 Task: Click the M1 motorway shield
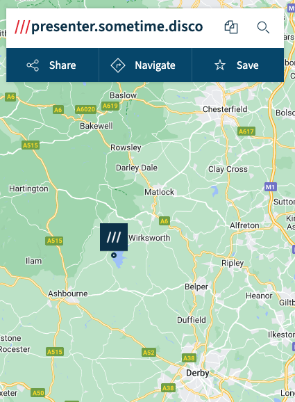click(271, 187)
